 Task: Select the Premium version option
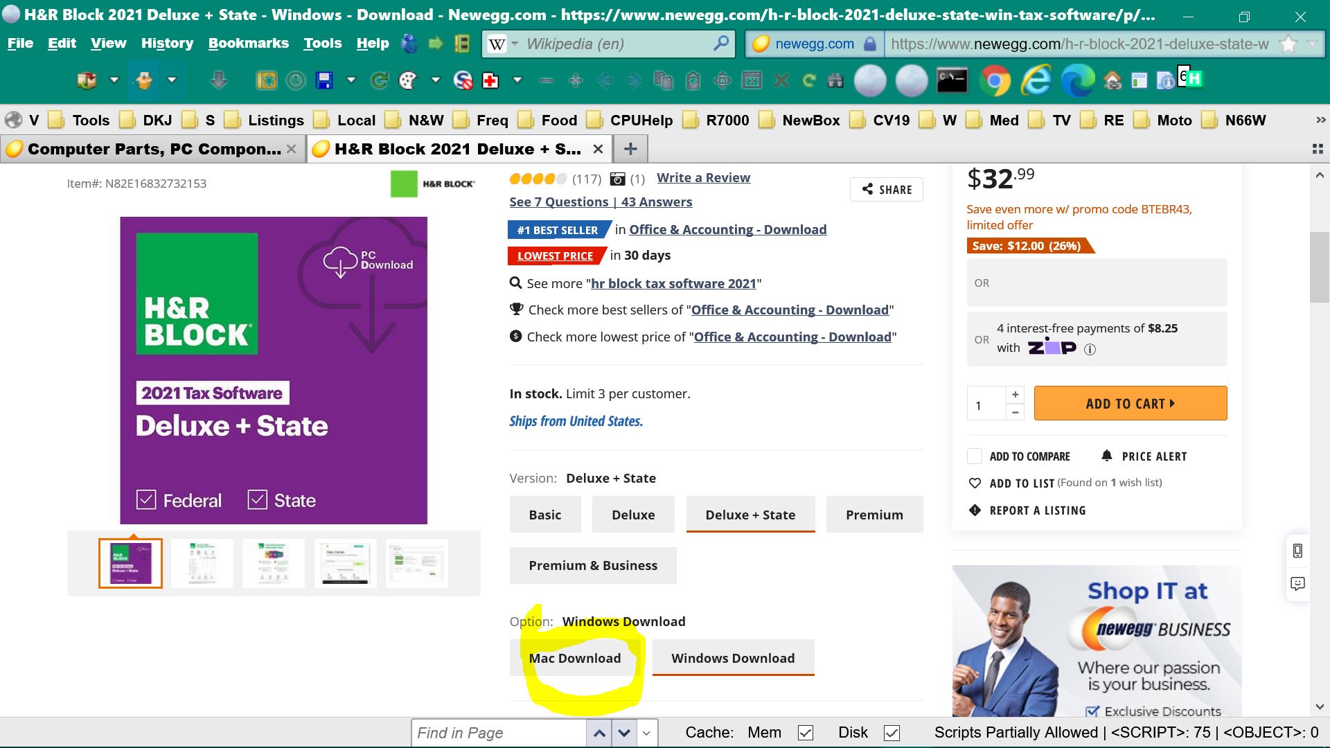tap(874, 515)
